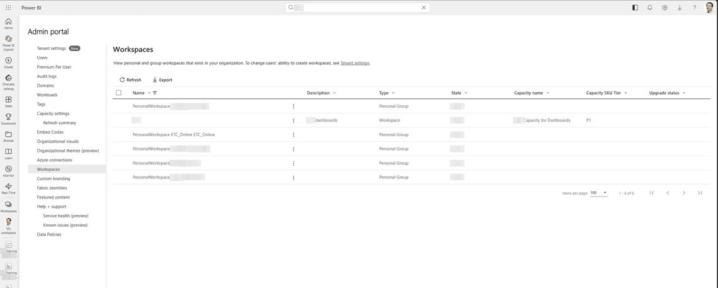Click the download icon in header

coord(679,8)
